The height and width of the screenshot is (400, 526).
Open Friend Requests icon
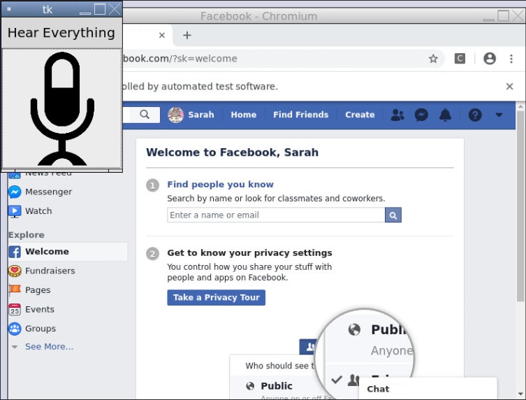pos(397,115)
